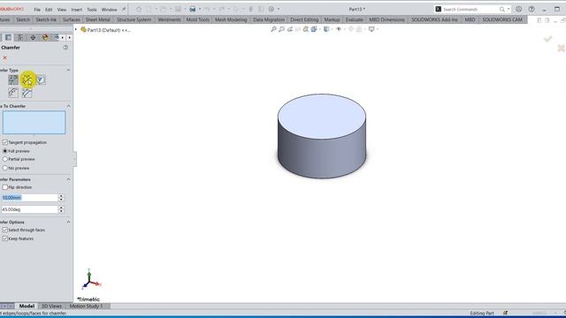Choose the Distance Distance chamfer type icon
Screen dimensions: 566x318
pos(27,79)
